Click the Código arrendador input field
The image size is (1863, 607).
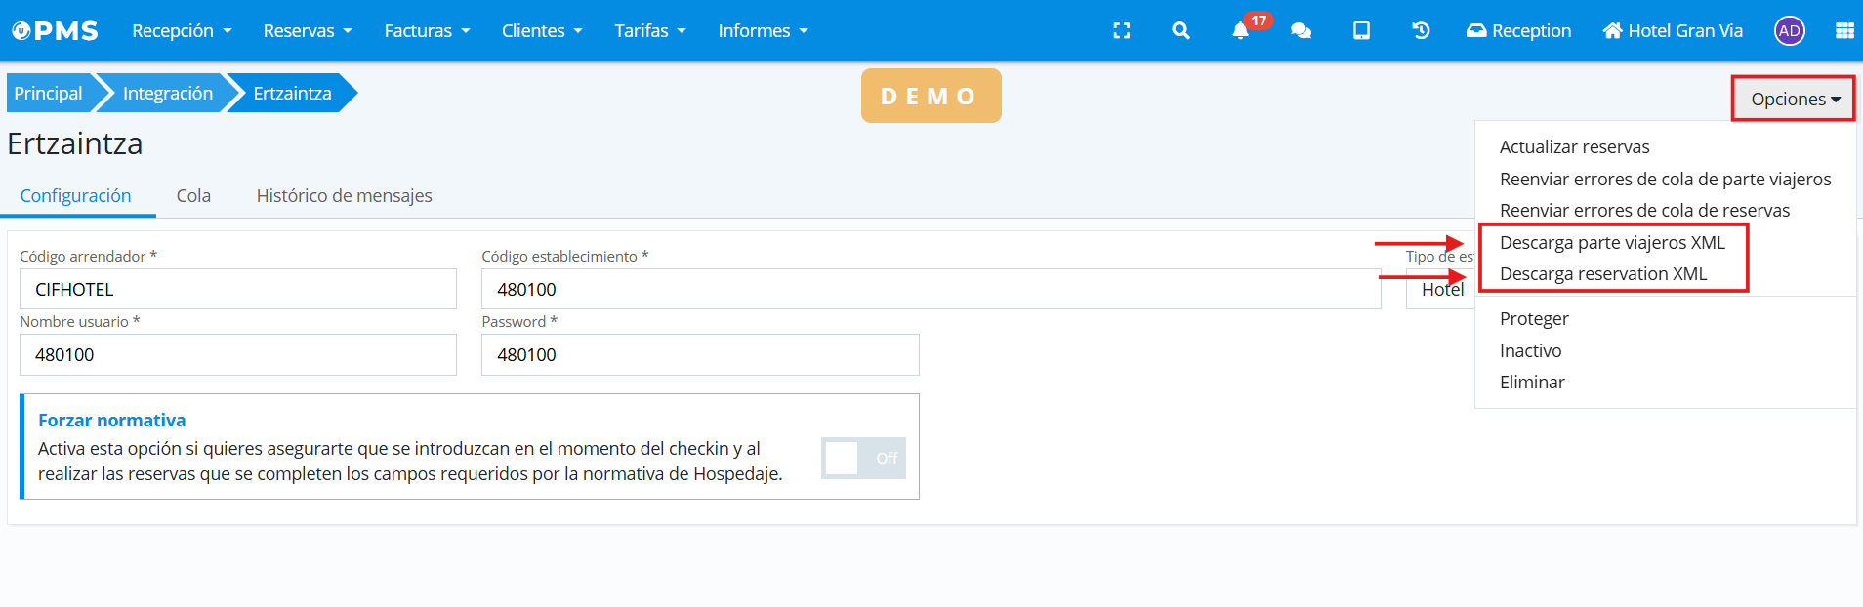[x=237, y=290]
